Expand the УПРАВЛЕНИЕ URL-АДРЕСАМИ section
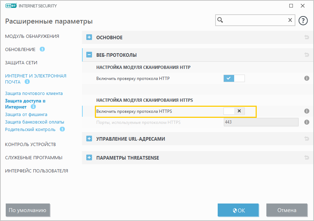The image size is (314, 221). click(90, 139)
